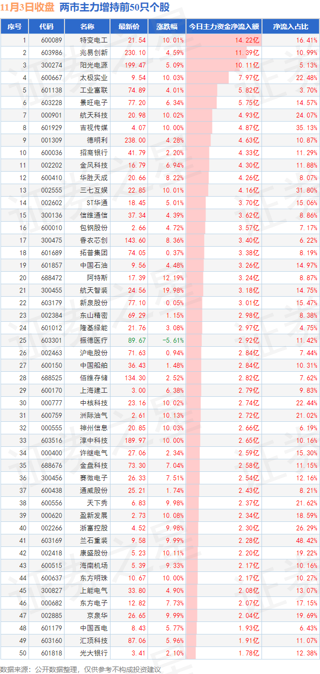Click the stock name 阳光电源
Image resolution: width=320 pixels, height=674 pixels.
(94, 65)
